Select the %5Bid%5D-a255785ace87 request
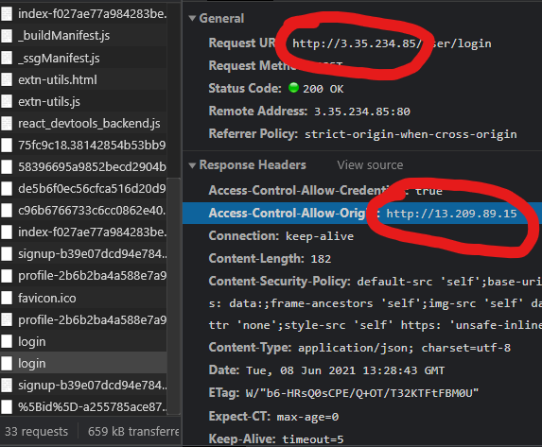 tap(83, 407)
